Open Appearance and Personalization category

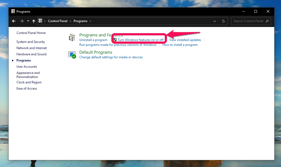(28, 75)
